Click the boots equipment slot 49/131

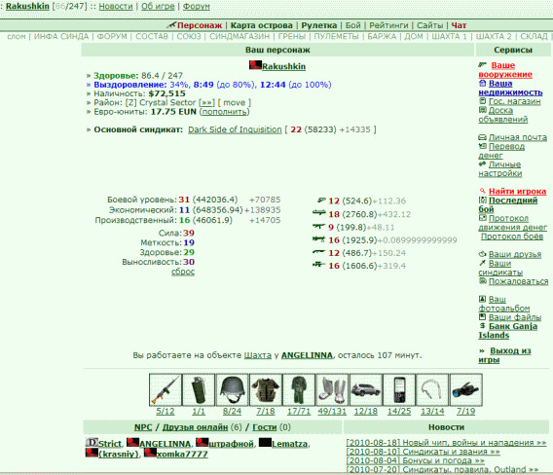click(x=332, y=390)
